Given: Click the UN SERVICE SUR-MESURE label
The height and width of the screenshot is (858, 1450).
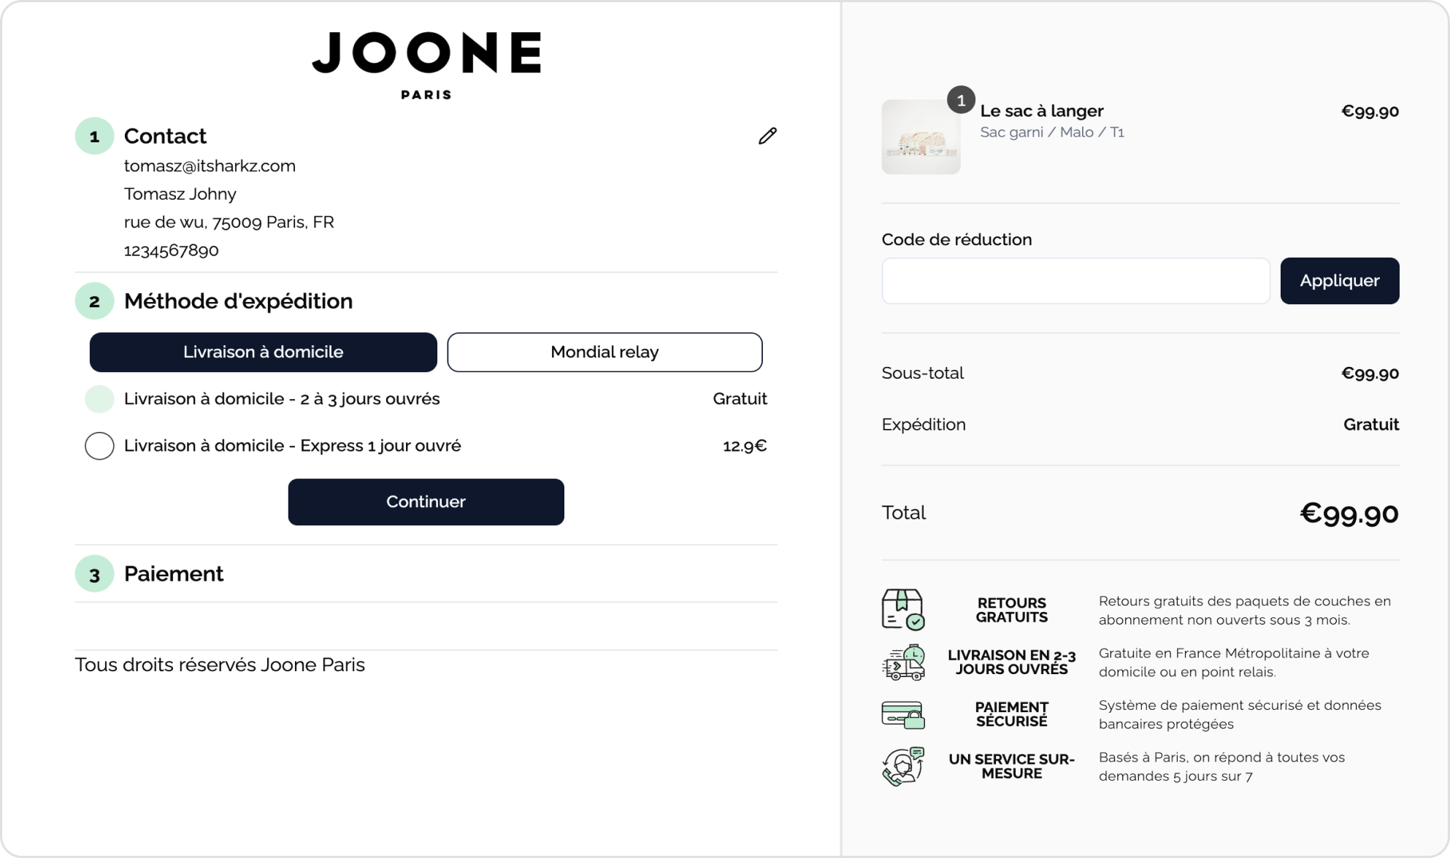Looking at the screenshot, I should pos(1012,766).
